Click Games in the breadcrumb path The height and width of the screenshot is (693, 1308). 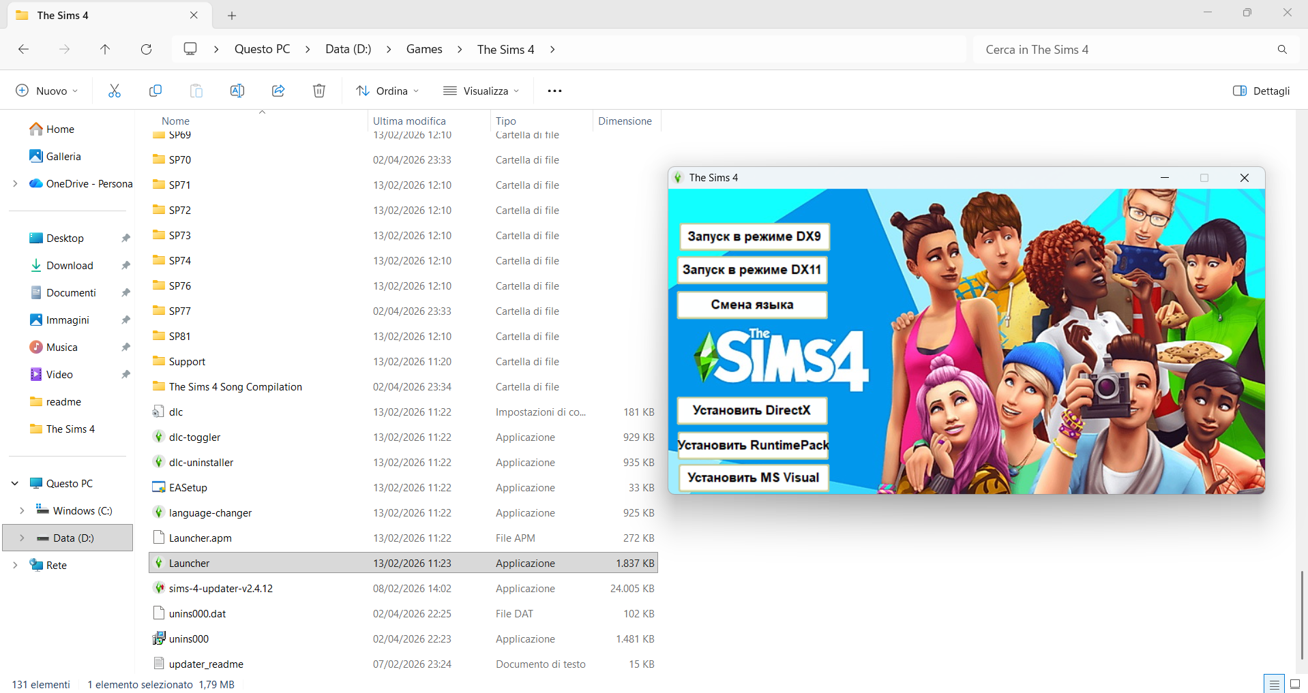424,49
